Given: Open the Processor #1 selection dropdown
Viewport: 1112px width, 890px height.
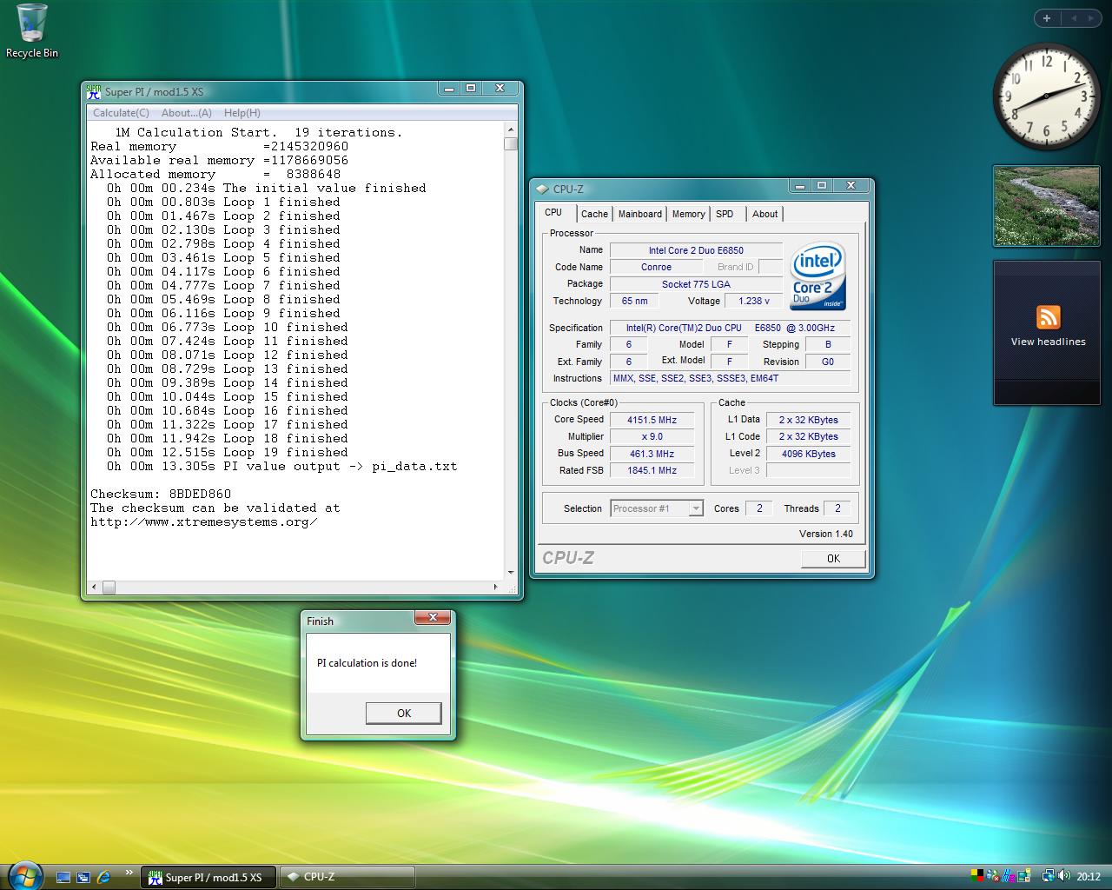Looking at the screenshot, I should pos(657,508).
